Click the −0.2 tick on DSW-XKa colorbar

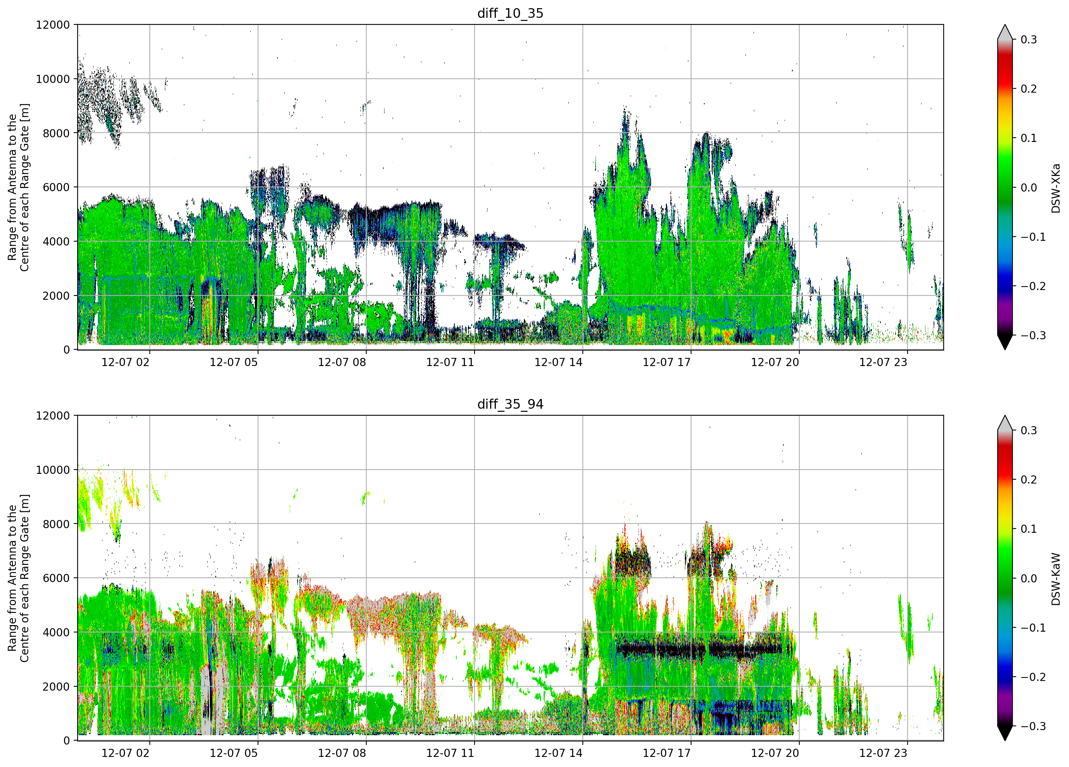click(1033, 287)
